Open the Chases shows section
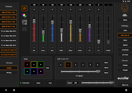The width and height of the screenshot is (132, 93). pos(125,65)
